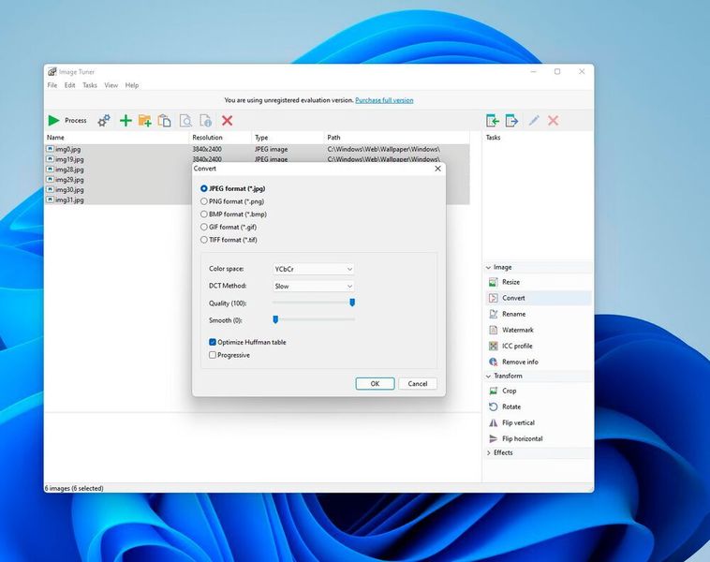Image resolution: width=710 pixels, height=562 pixels.
Task: Open the DCT Method dropdown
Action: click(x=314, y=286)
